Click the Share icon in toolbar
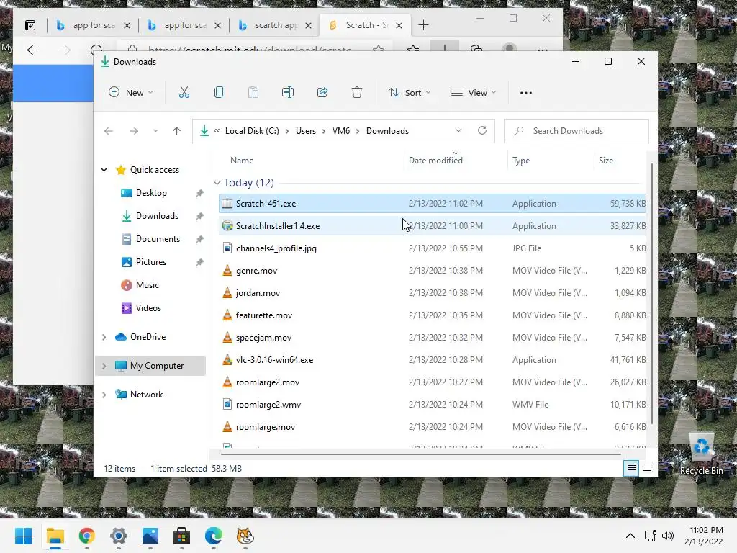This screenshot has height=553, width=737. [322, 93]
